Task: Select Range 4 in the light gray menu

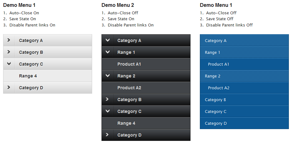Action: click(x=28, y=76)
